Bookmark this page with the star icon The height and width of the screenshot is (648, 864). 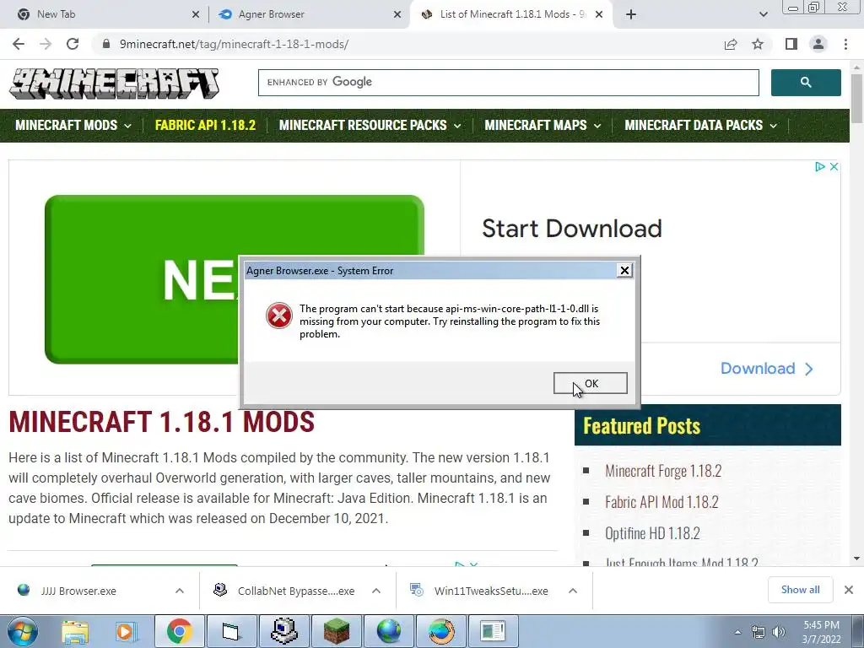click(758, 44)
